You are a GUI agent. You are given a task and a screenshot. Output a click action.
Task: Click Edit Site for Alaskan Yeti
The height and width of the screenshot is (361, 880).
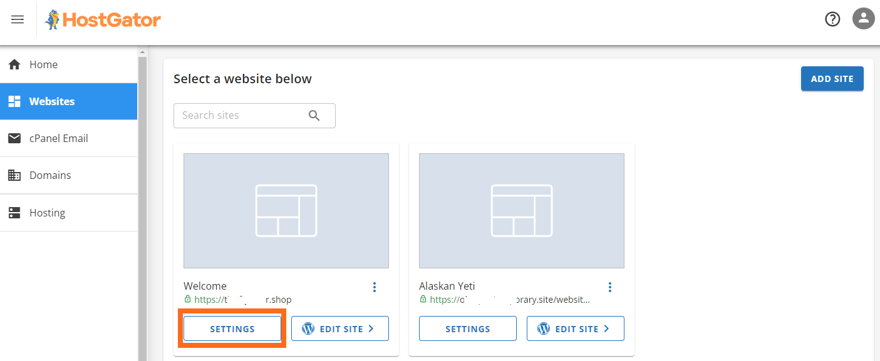click(575, 328)
